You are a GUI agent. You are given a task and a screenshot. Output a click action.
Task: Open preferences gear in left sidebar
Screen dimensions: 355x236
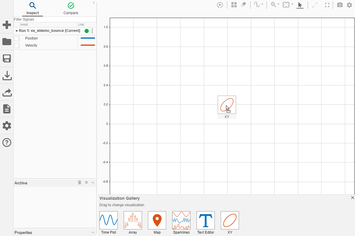[7, 126]
